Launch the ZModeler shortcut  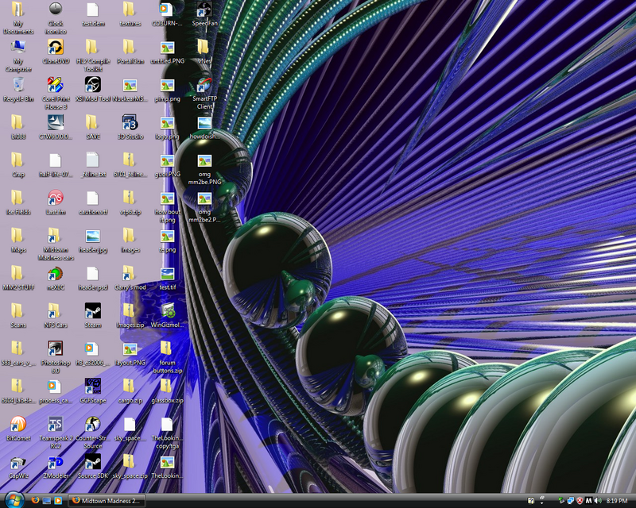tap(55, 462)
